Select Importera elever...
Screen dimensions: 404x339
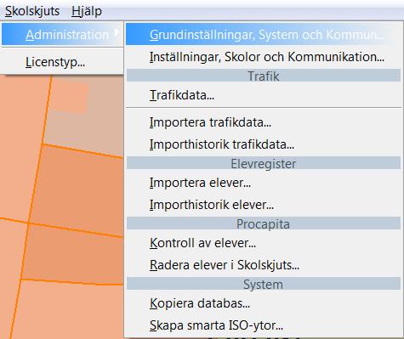coord(264,183)
